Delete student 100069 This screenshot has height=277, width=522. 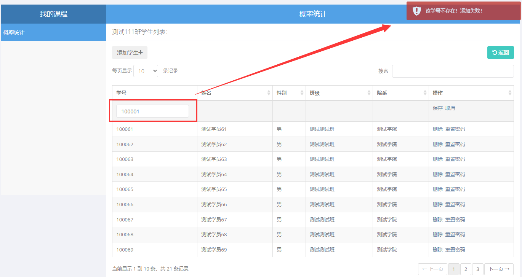(x=438, y=250)
